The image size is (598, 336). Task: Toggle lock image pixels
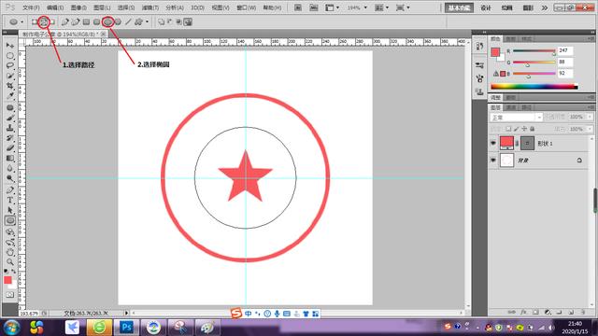(x=517, y=129)
